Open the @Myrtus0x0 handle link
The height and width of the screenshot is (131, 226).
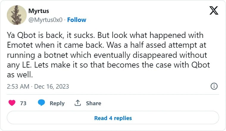coord(45,20)
